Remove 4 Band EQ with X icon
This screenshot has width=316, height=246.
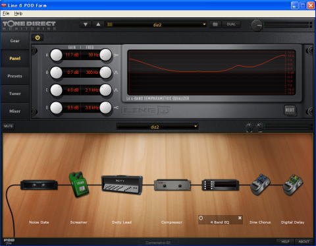pos(240,218)
